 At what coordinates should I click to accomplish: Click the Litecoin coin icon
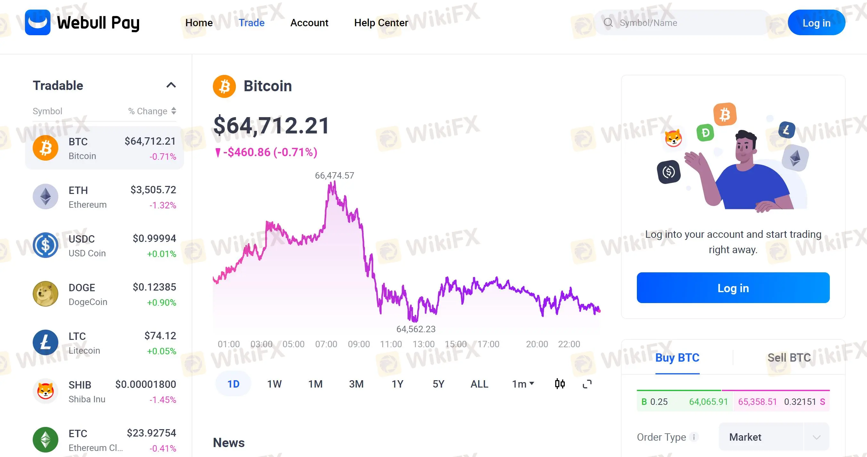46,342
